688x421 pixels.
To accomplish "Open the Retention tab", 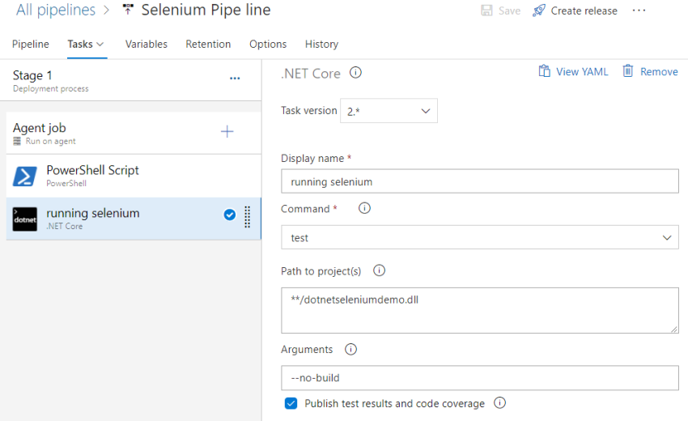I will 208,45.
